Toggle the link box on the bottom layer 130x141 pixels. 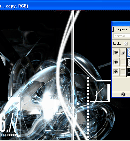tap(123, 72)
